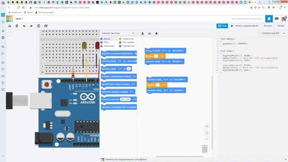Select the 'Переменные' pink block category

click(x=127, y=46)
